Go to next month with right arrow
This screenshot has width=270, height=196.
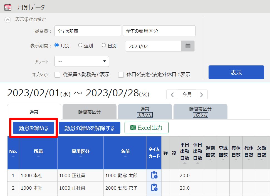tap(202, 94)
